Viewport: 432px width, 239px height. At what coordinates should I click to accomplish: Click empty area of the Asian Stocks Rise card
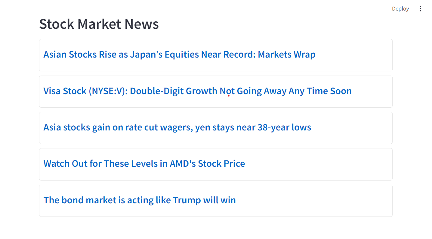pyautogui.click(x=353, y=55)
